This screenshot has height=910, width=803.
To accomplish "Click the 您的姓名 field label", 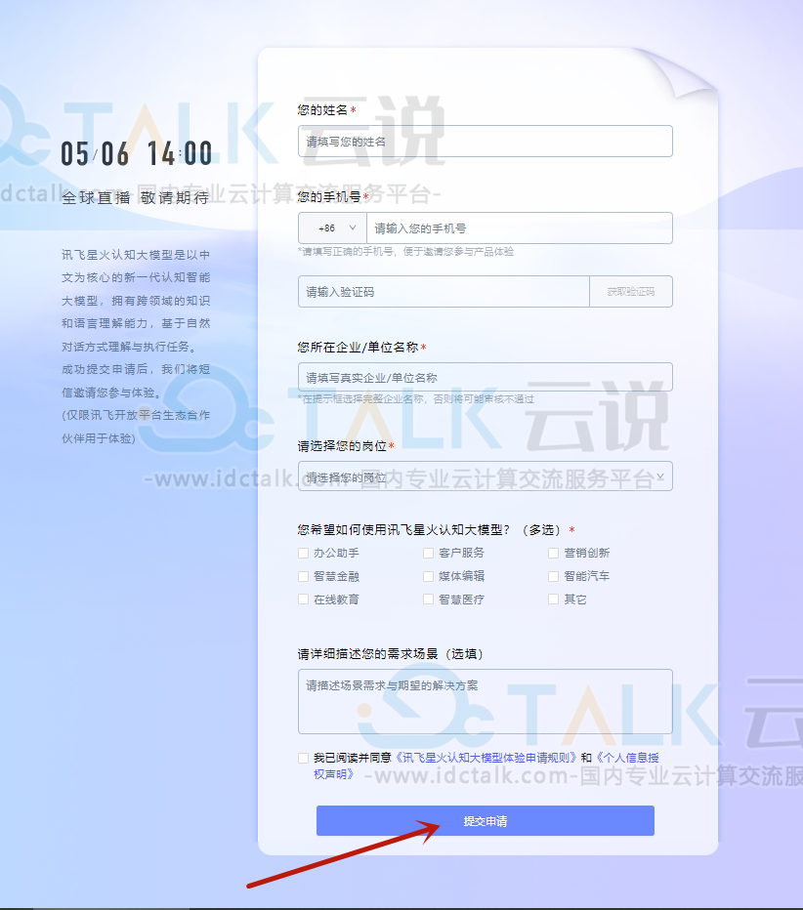I will coord(322,109).
